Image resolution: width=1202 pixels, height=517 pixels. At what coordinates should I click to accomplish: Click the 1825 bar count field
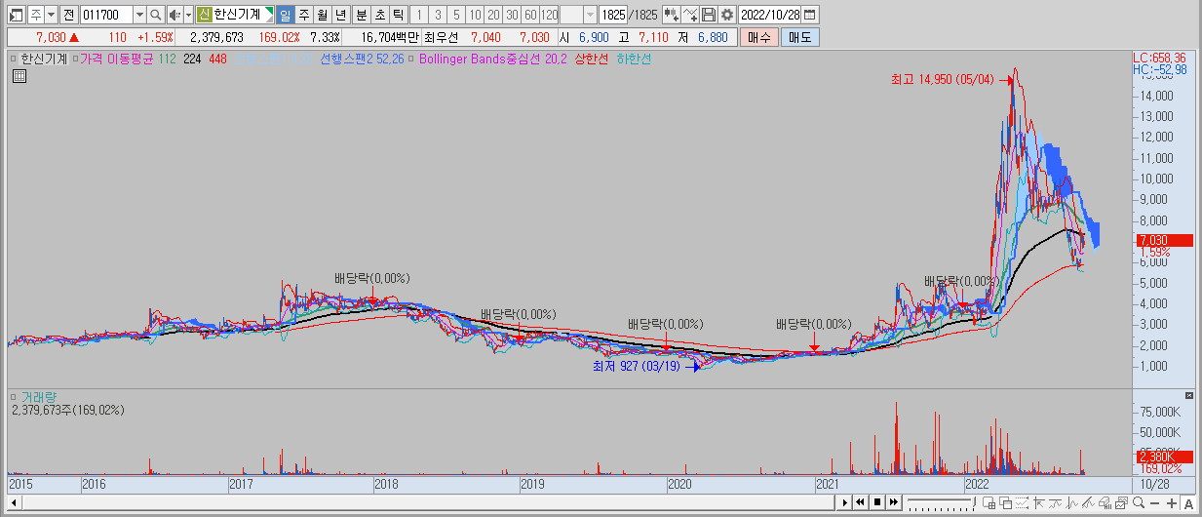(x=613, y=15)
